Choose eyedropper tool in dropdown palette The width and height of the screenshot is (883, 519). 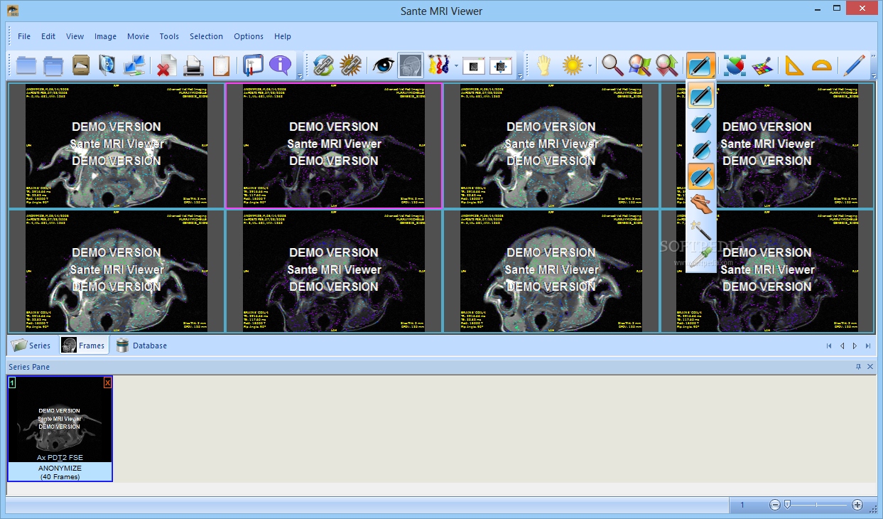click(701, 257)
